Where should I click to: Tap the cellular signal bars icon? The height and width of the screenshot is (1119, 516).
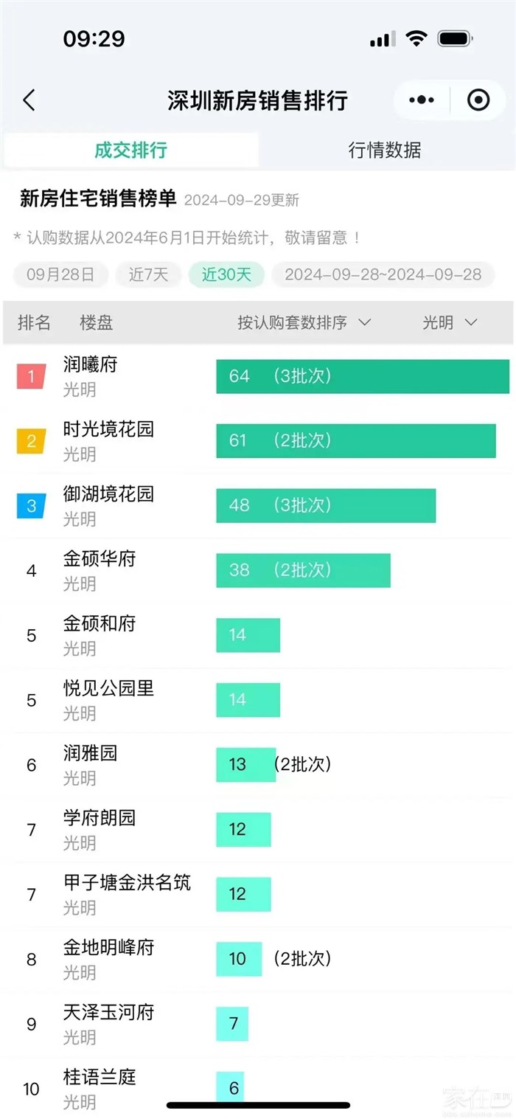tap(382, 40)
